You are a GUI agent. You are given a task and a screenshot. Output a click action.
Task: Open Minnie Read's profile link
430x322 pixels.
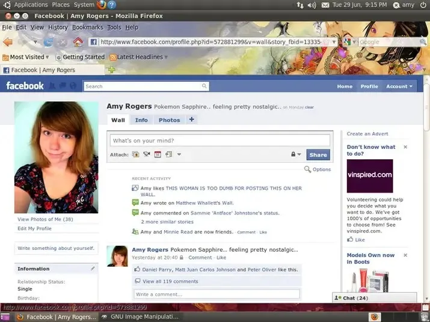(178, 232)
